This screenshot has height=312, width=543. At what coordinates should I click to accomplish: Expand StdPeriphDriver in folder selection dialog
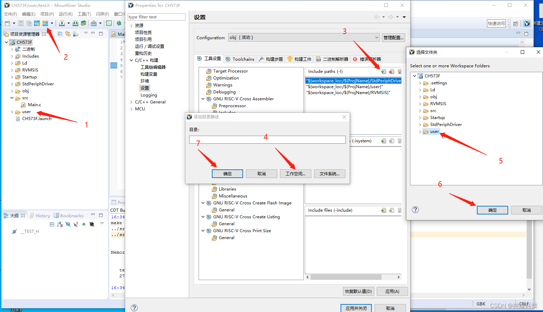(420, 125)
